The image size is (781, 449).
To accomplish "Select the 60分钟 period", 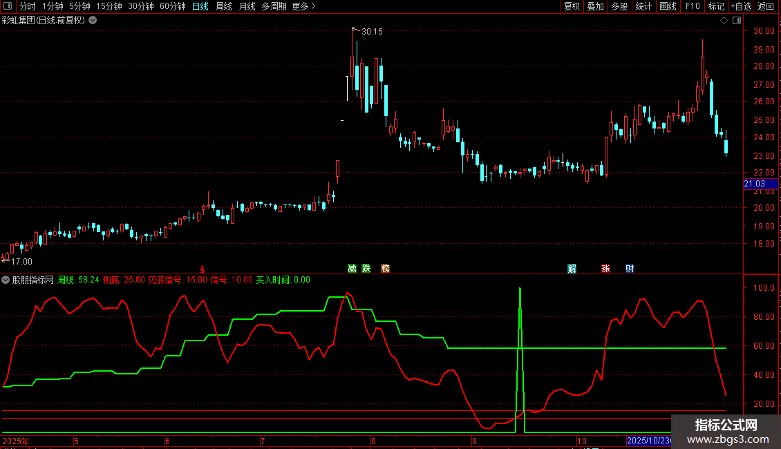I will click(172, 6).
